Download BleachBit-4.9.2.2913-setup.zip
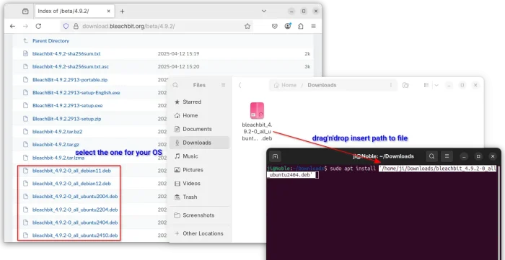The width and height of the screenshot is (505, 260). point(66,119)
